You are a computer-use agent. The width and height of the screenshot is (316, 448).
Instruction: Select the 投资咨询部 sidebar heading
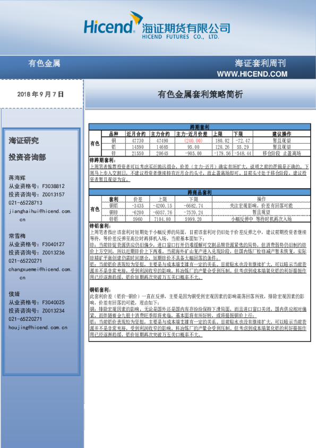[x=27, y=157]
